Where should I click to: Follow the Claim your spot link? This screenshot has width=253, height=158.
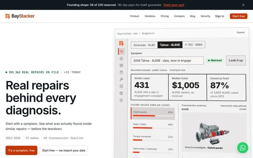click(174, 5)
